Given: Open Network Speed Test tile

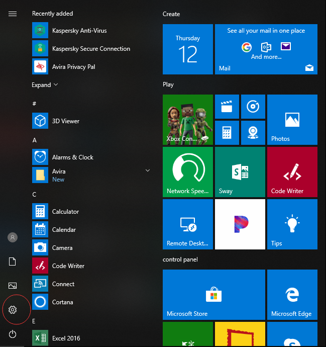Looking at the screenshot, I should (188, 172).
